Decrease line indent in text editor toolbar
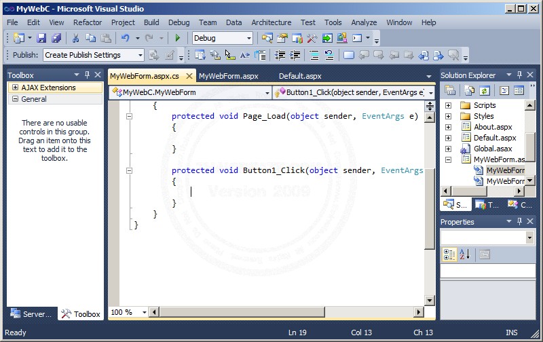This screenshot has height=342, width=543. [280, 55]
